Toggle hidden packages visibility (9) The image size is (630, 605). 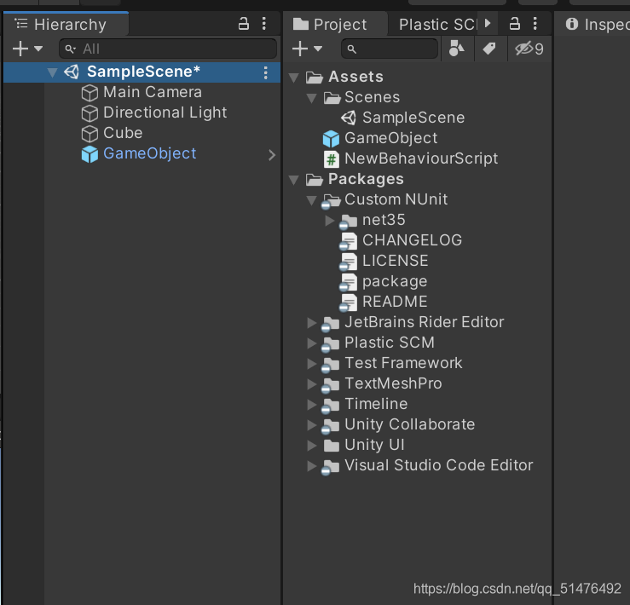coord(529,49)
